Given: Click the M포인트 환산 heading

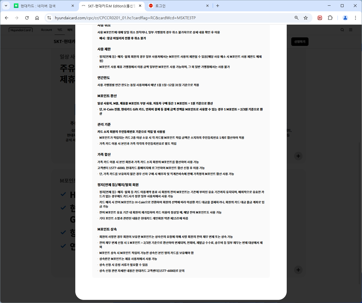Looking at the screenshot, I should pos(107,96).
